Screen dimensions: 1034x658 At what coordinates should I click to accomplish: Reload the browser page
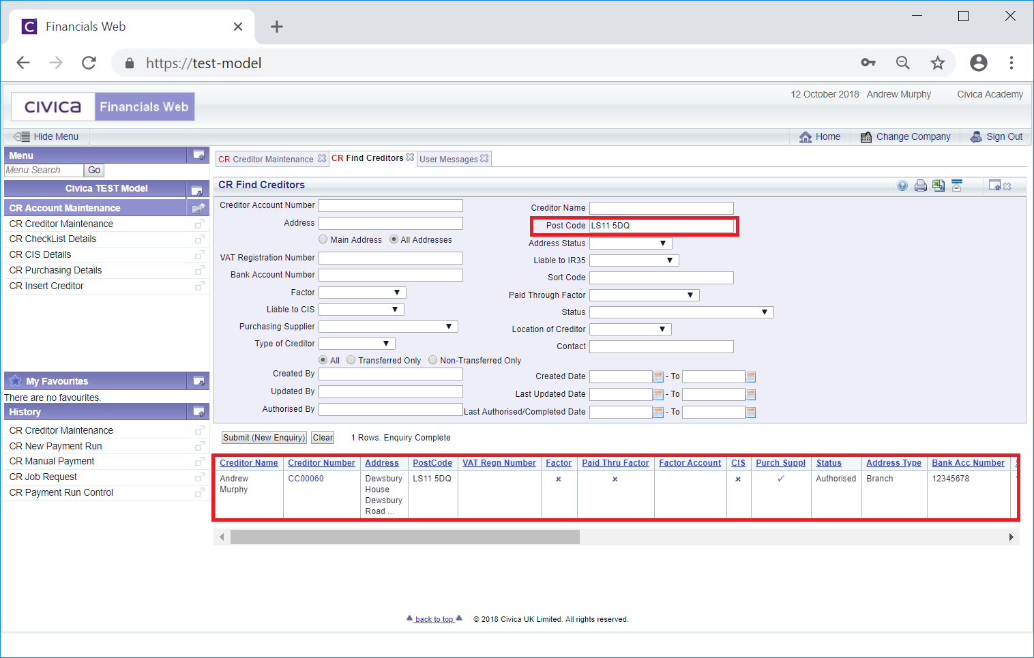tap(89, 63)
